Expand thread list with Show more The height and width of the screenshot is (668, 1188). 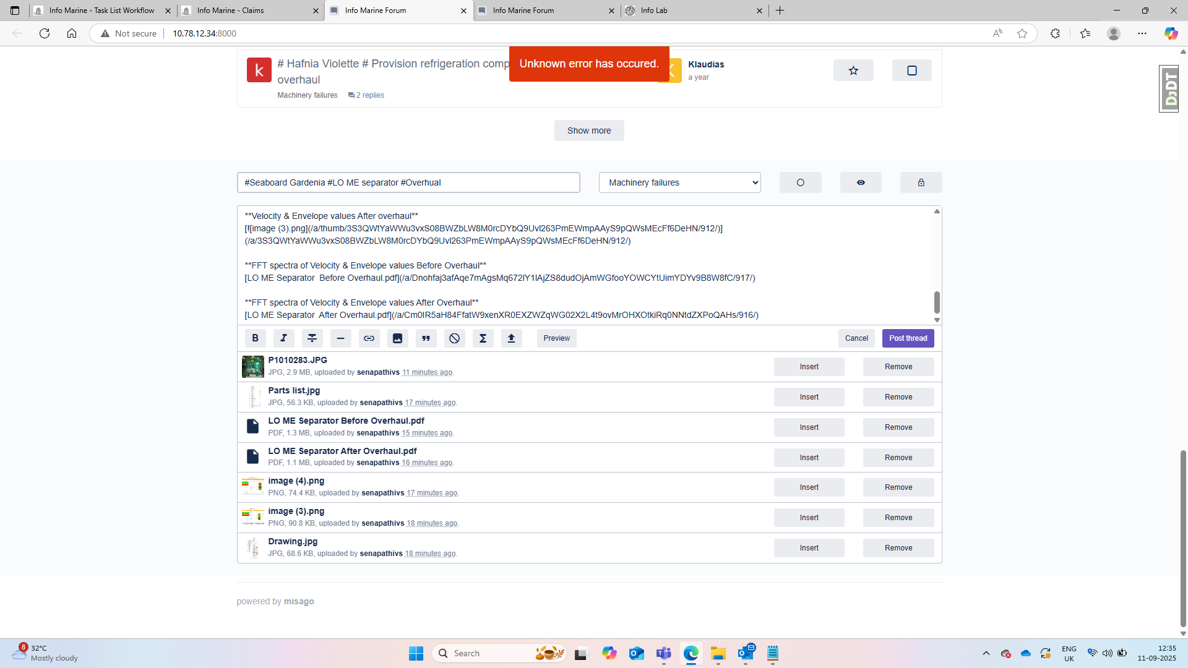(x=588, y=131)
